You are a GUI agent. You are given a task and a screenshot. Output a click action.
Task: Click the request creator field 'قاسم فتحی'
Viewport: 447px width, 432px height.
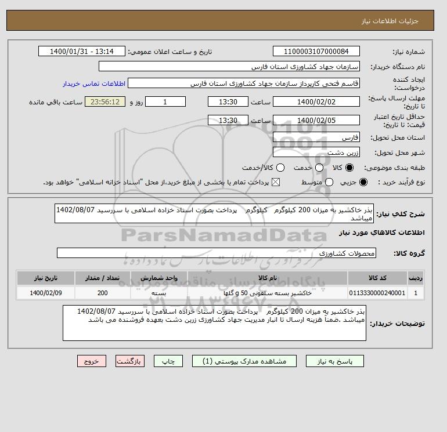(x=244, y=84)
